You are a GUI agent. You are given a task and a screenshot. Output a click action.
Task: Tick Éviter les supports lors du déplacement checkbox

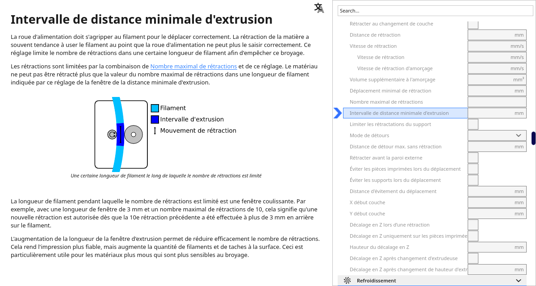click(473, 180)
